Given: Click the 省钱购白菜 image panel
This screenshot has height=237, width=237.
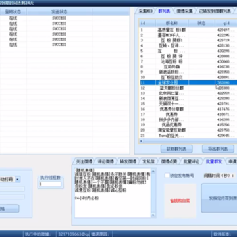Looking at the screenshot, I should click(x=180, y=201).
